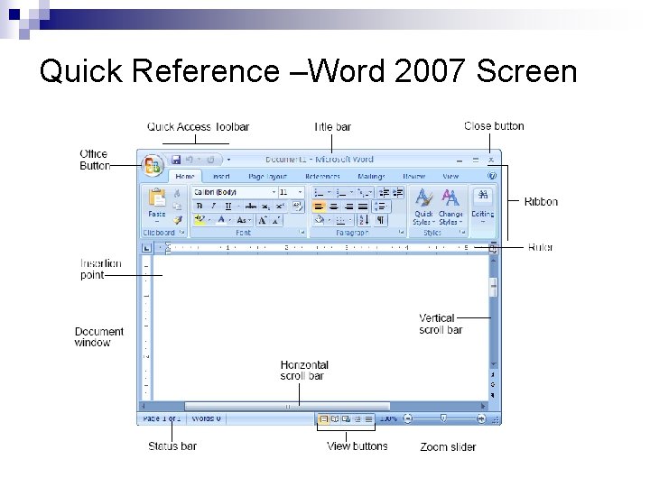Switch to the Draft view button

point(368,419)
